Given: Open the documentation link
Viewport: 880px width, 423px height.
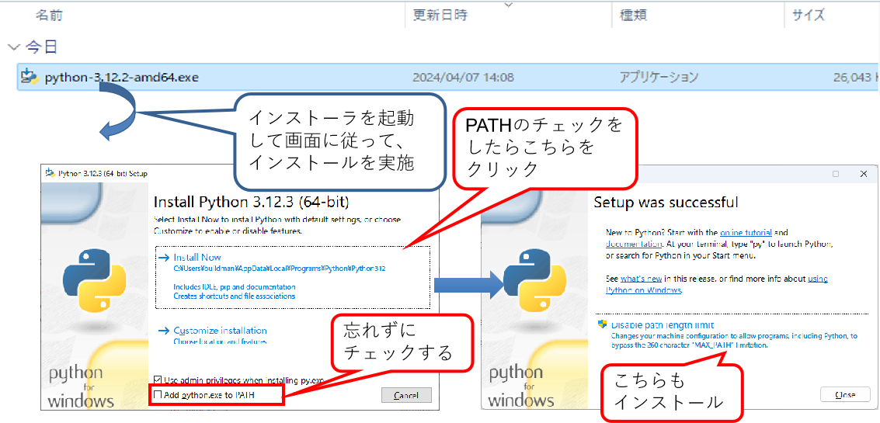Looking at the screenshot, I should coord(633,244).
